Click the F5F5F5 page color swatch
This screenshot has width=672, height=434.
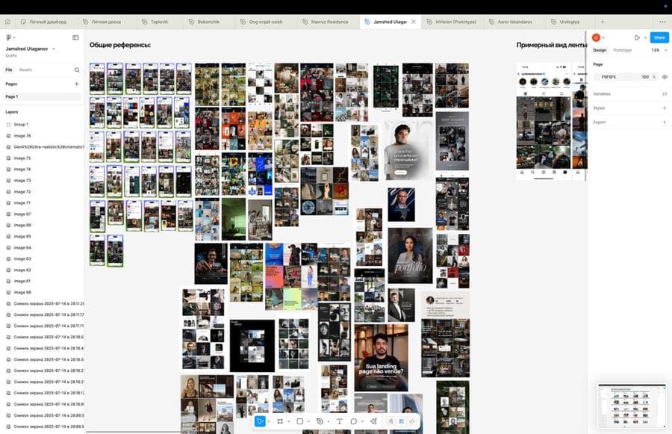point(597,77)
